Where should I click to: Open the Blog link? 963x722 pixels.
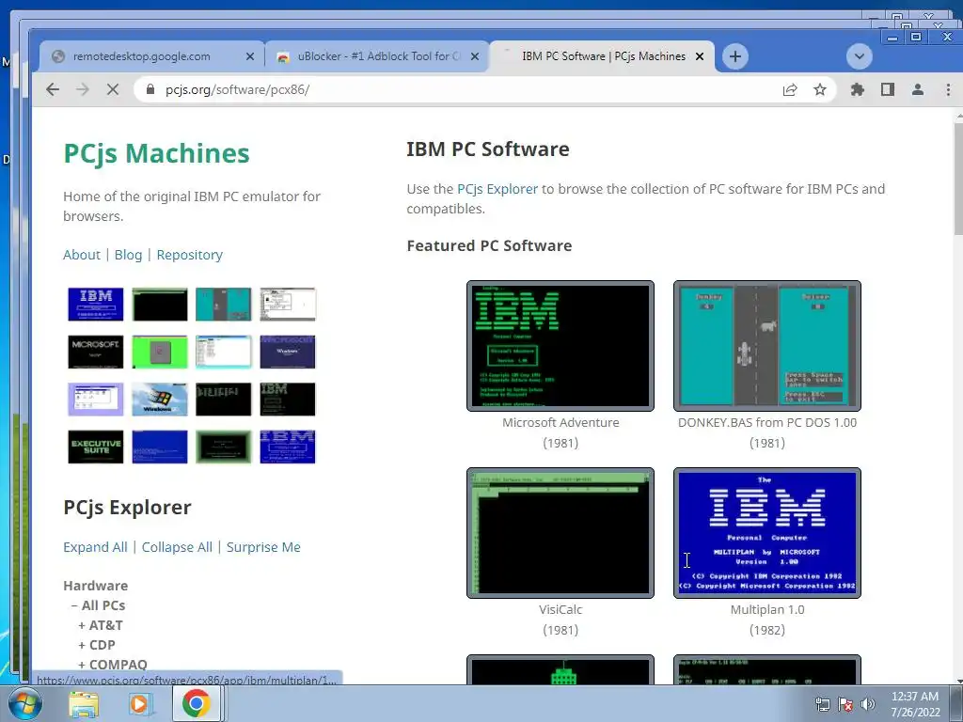(x=128, y=255)
